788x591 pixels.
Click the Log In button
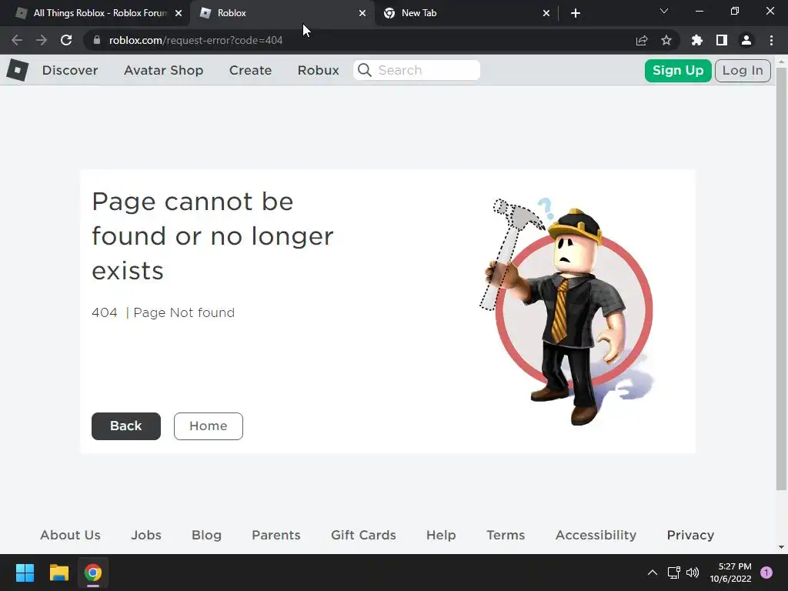(743, 70)
